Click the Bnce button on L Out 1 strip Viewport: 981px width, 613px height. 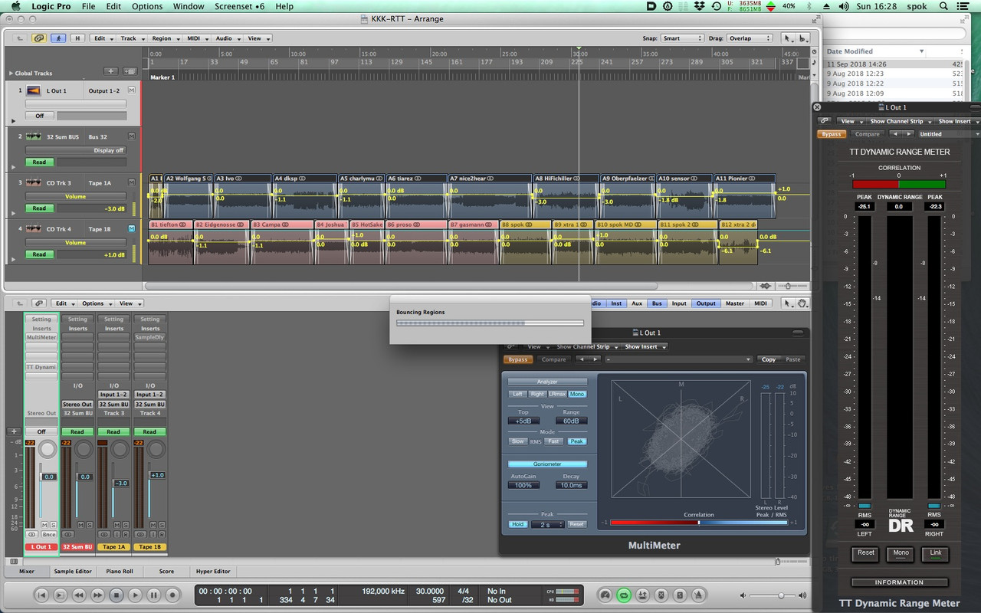[49, 534]
